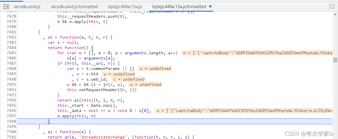Click 'return function() {' on line 7484

pyautogui.click(x=70, y=48)
